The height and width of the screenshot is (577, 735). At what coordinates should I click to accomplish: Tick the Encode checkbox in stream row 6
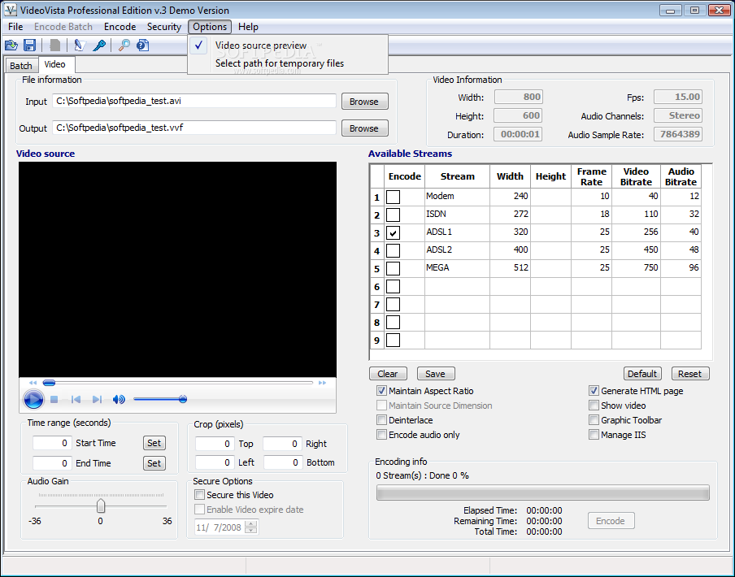pyautogui.click(x=393, y=286)
